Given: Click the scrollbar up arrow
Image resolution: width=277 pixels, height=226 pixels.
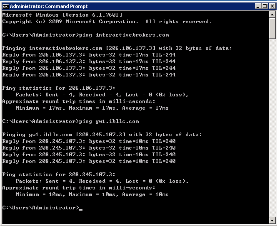Looking at the screenshot, I should [x=272, y=15].
